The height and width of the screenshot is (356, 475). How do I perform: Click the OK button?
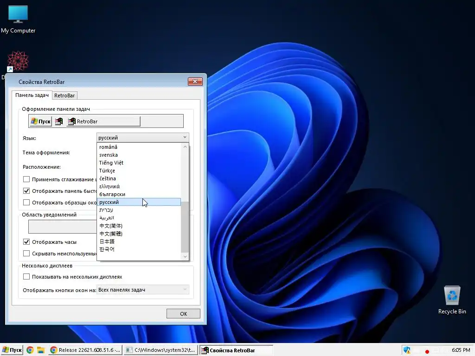click(183, 314)
